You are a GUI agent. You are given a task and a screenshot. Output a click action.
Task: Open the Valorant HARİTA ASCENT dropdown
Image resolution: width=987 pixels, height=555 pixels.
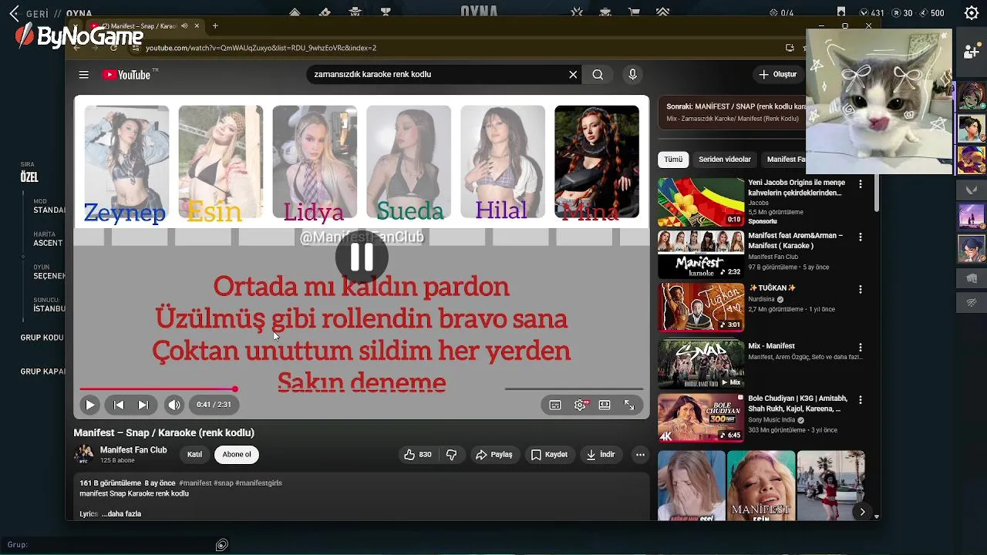pos(48,239)
